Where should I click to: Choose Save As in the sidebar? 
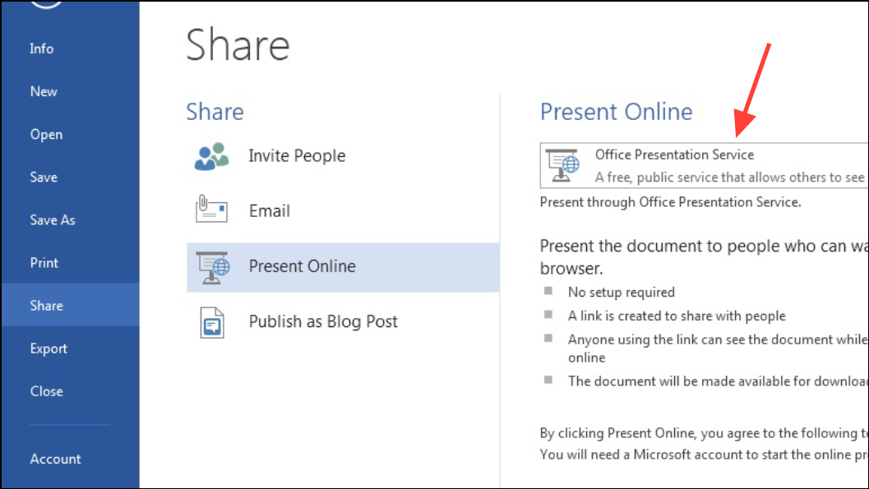(52, 219)
